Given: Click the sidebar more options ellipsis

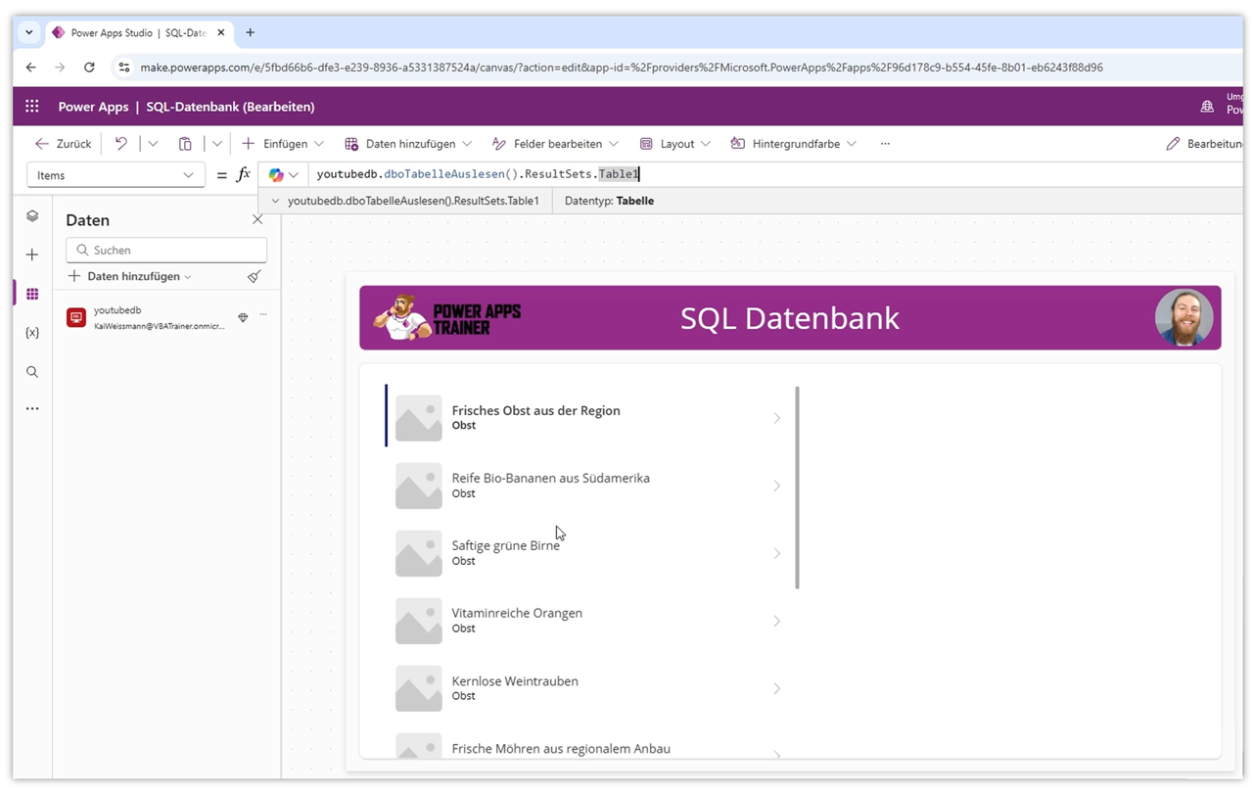Looking at the screenshot, I should (x=32, y=408).
